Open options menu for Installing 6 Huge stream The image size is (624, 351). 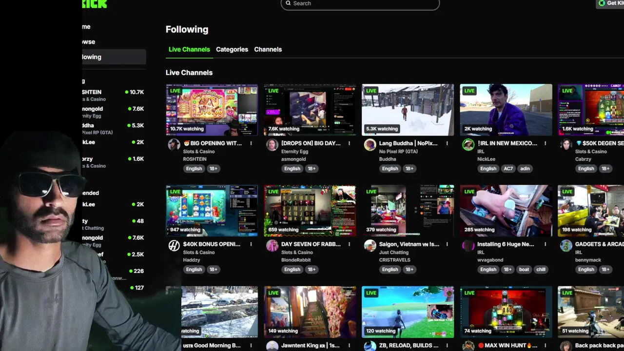coord(545,244)
